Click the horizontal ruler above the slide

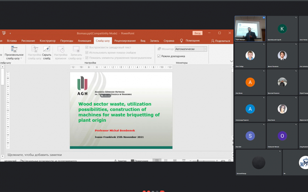(121, 67)
